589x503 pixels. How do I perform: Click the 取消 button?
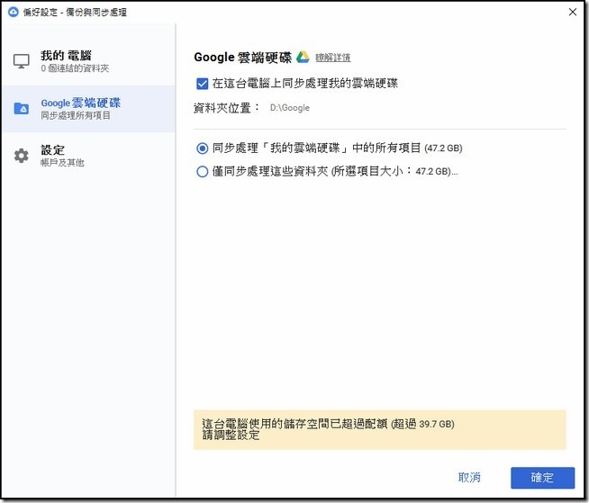click(469, 478)
